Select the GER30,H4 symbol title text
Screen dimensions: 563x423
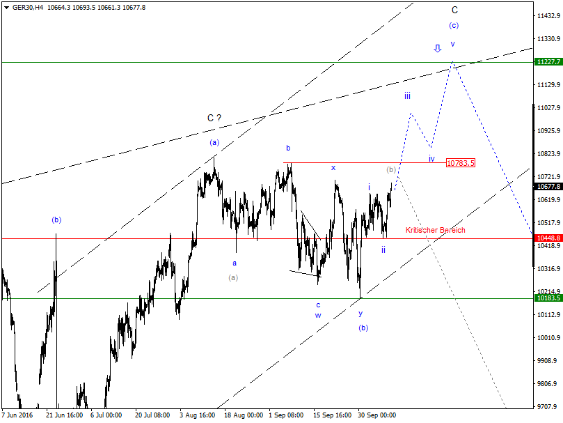point(28,7)
